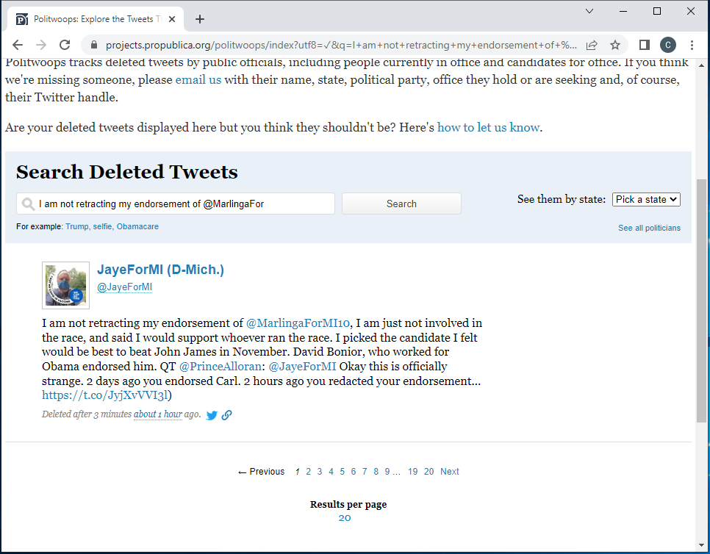Click the magnifier icon in the search box
This screenshot has width=710, height=554.
tap(28, 204)
